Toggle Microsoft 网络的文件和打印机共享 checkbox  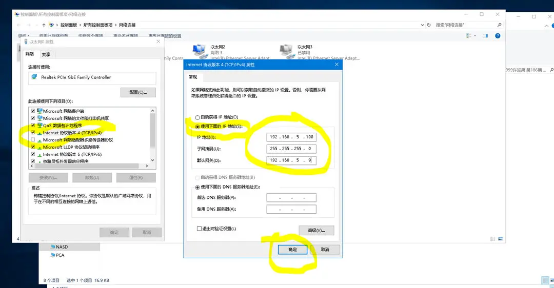pyautogui.click(x=33, y=118)
